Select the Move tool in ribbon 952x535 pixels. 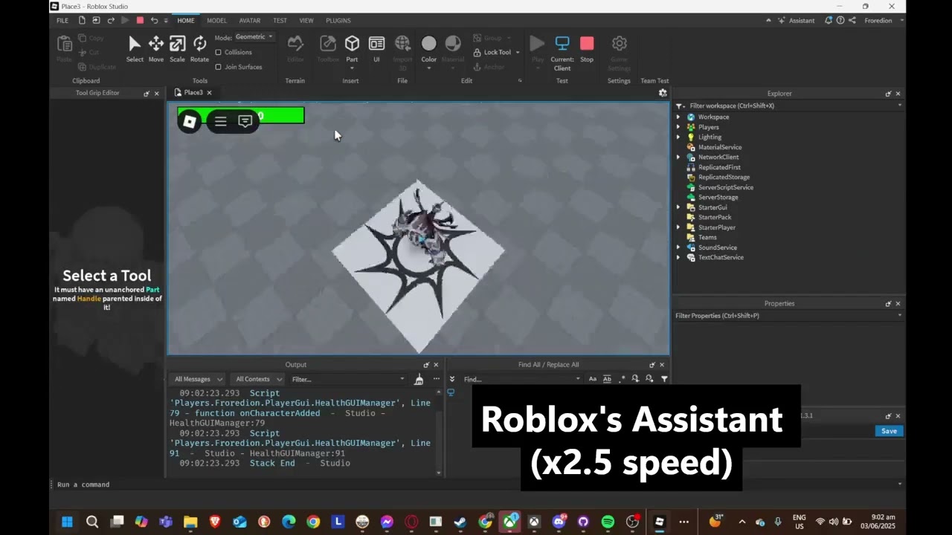pyautogui.click(x=155, y=48)
